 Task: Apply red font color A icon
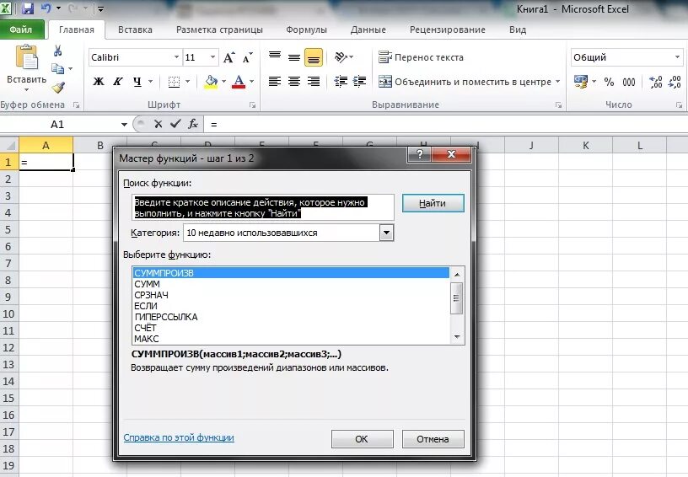[x=239, y=82]
